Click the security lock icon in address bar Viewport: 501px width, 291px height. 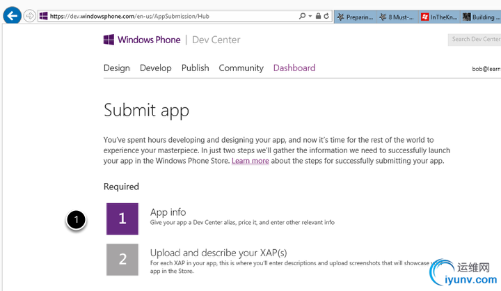[318, 16]
